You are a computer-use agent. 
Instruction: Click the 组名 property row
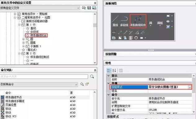151,91
